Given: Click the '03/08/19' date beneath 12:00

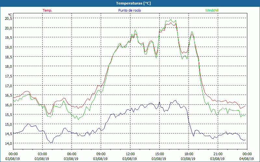Looking at the screenshot, I should (x=129, y=159).
